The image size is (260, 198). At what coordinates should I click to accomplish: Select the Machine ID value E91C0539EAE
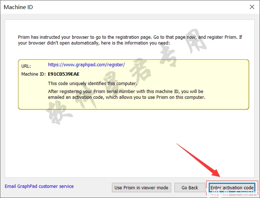click(x=64, y=74)
